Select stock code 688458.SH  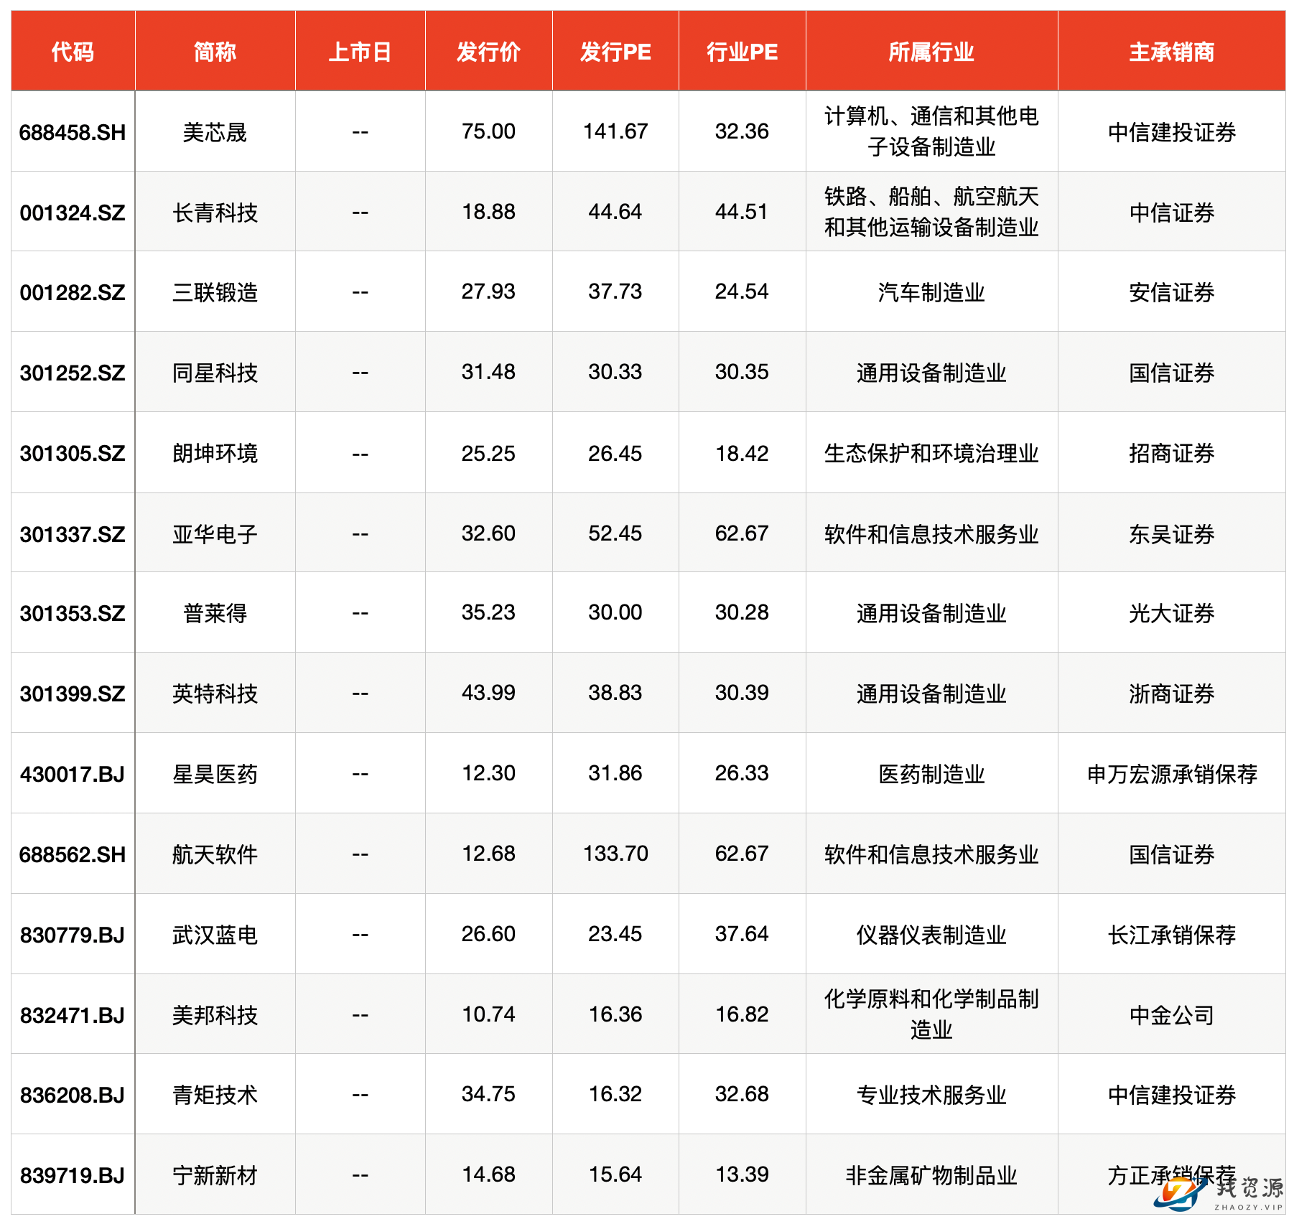(73, 132)
